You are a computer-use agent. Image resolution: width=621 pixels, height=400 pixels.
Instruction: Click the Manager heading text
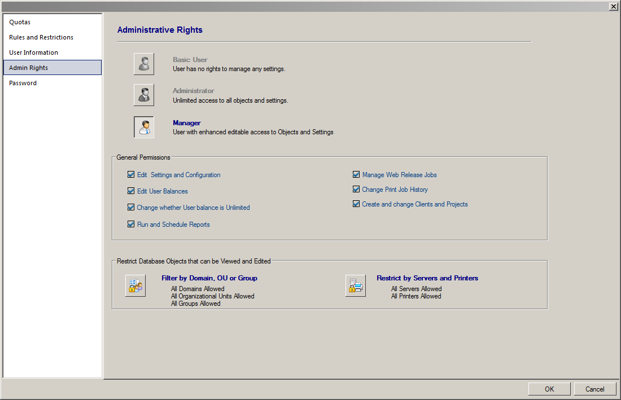tap(186, 123)
